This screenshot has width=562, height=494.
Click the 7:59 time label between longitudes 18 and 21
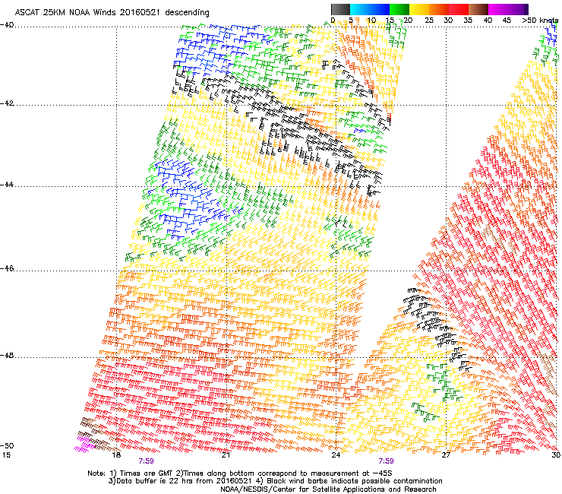[x=146, y=461]
